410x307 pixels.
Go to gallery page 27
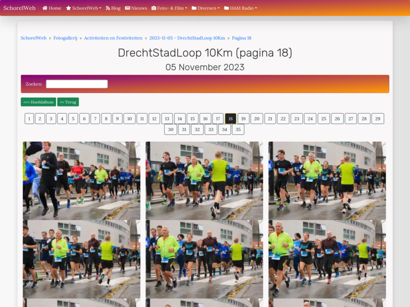pos(351,119)
